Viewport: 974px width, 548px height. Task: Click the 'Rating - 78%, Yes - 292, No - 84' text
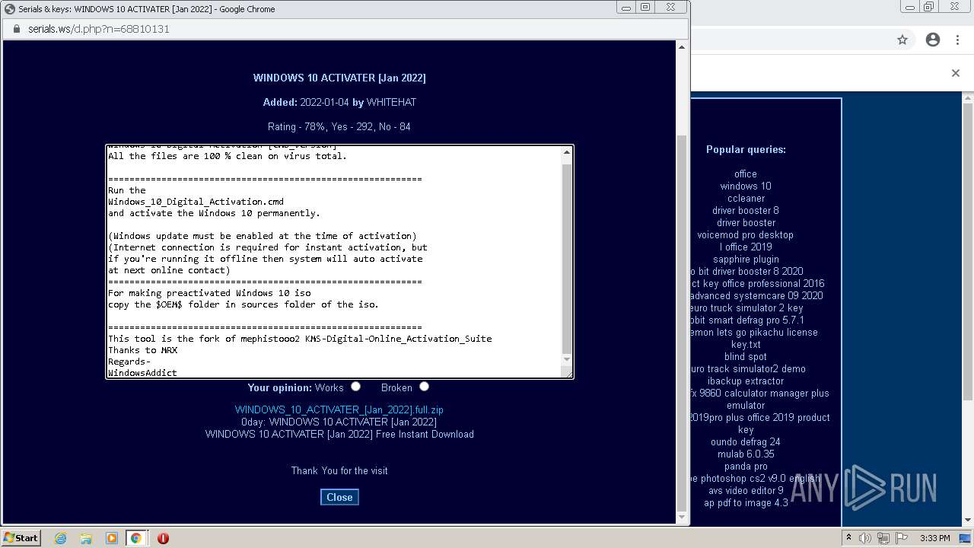point(339,126)
